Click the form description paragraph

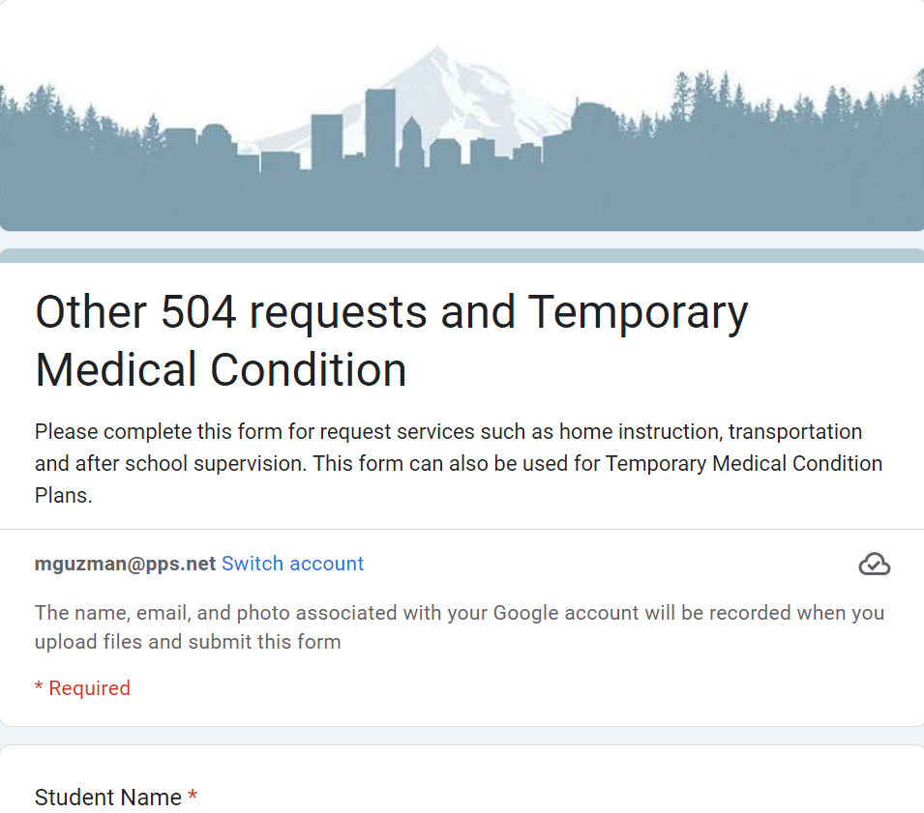coord(459,463)
